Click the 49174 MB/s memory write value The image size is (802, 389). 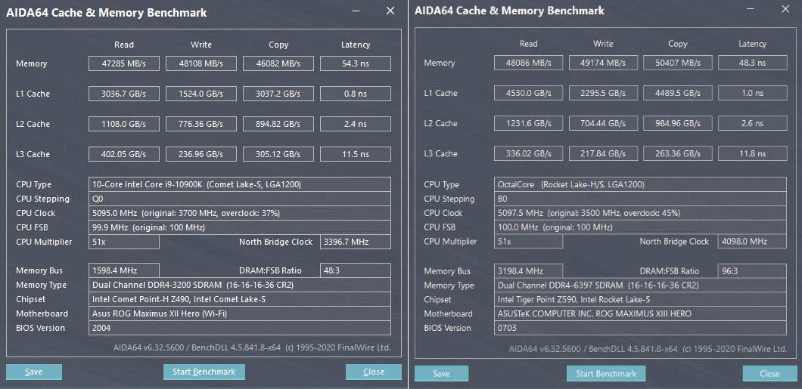[x=602, y=63]
